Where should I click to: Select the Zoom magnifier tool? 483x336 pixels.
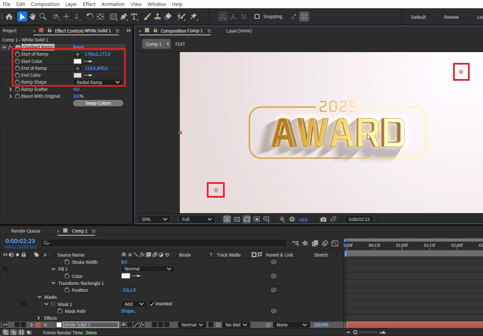click(43, 16)
